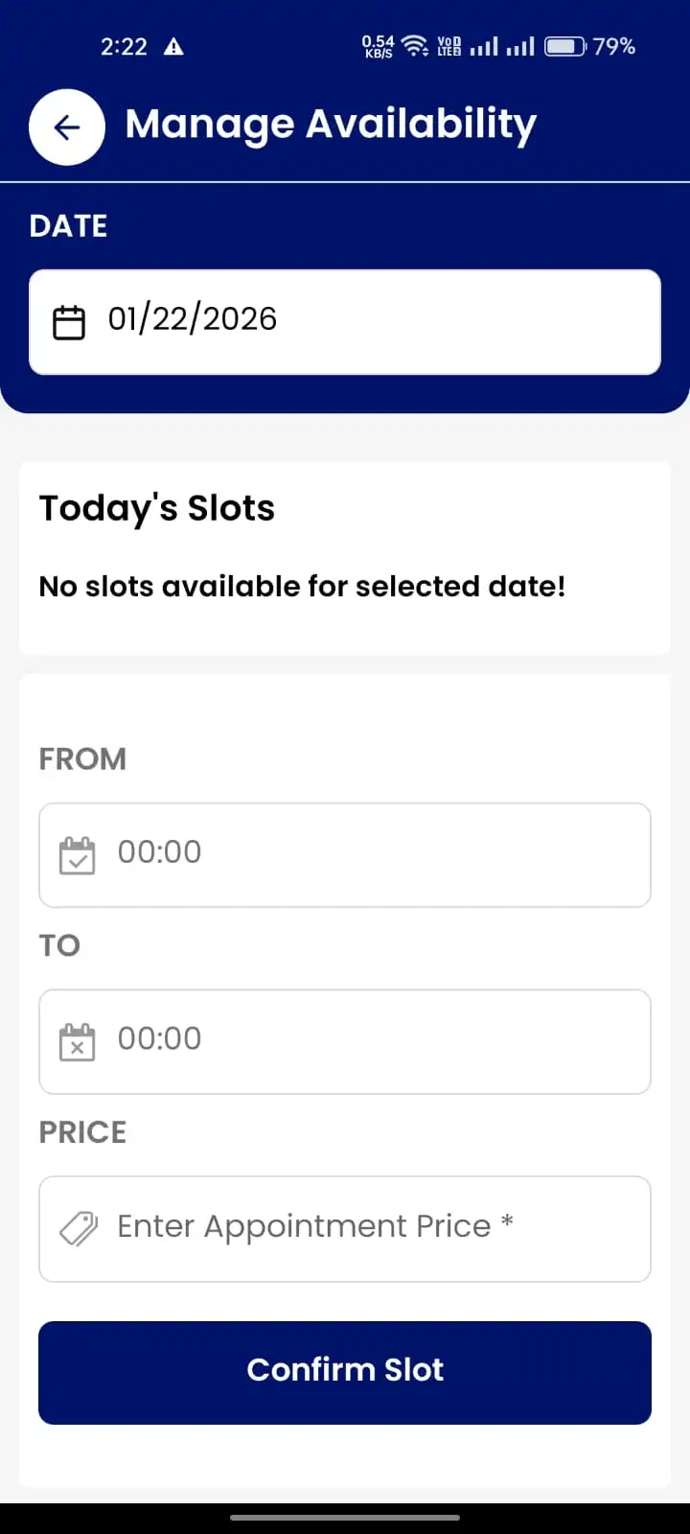Tap the PRICE field label

[82, 1132]
